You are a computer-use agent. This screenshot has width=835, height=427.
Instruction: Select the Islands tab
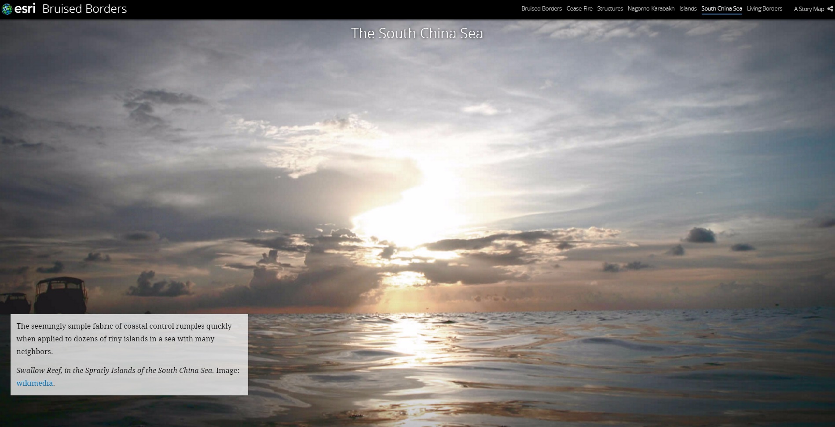[x=688, y=9]
